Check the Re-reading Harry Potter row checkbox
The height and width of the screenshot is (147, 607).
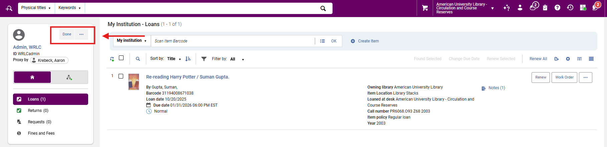121,76
